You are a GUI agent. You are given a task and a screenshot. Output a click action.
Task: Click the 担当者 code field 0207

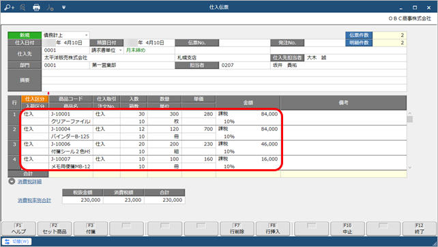click(244, 65)
